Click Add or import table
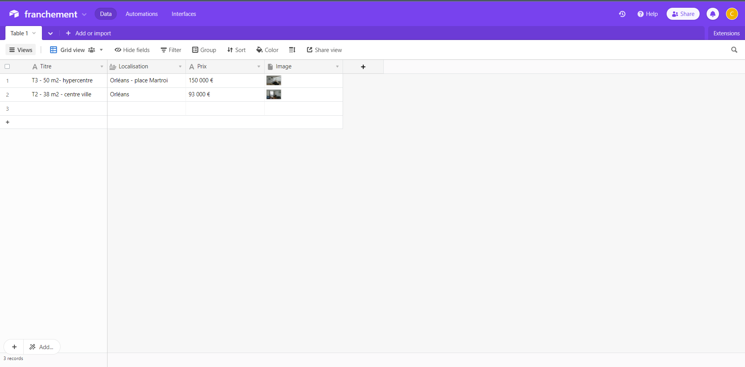This screenshot has height=367, width=745. [88, 33]
